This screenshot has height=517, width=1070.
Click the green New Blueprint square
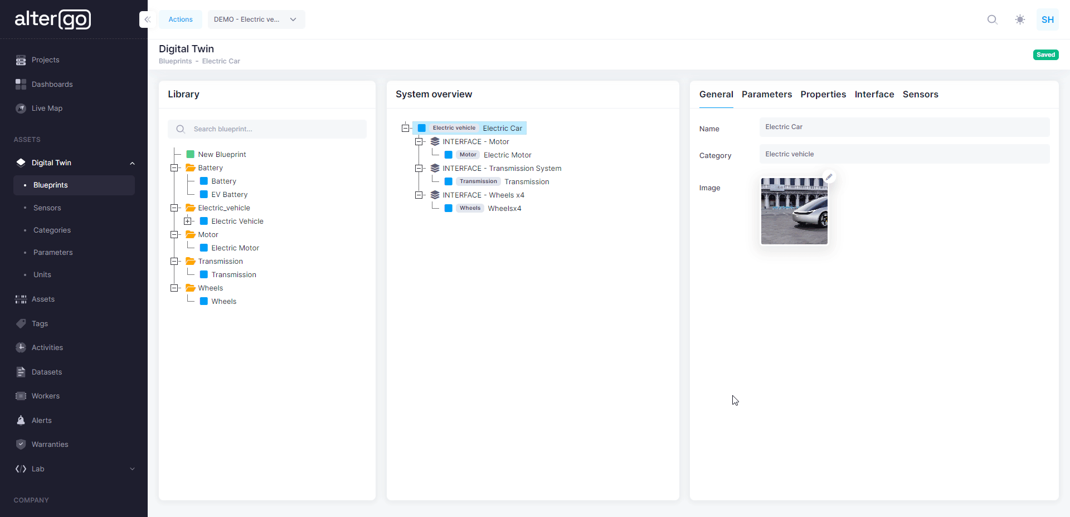pyautogui.click(x=191, y=154)
